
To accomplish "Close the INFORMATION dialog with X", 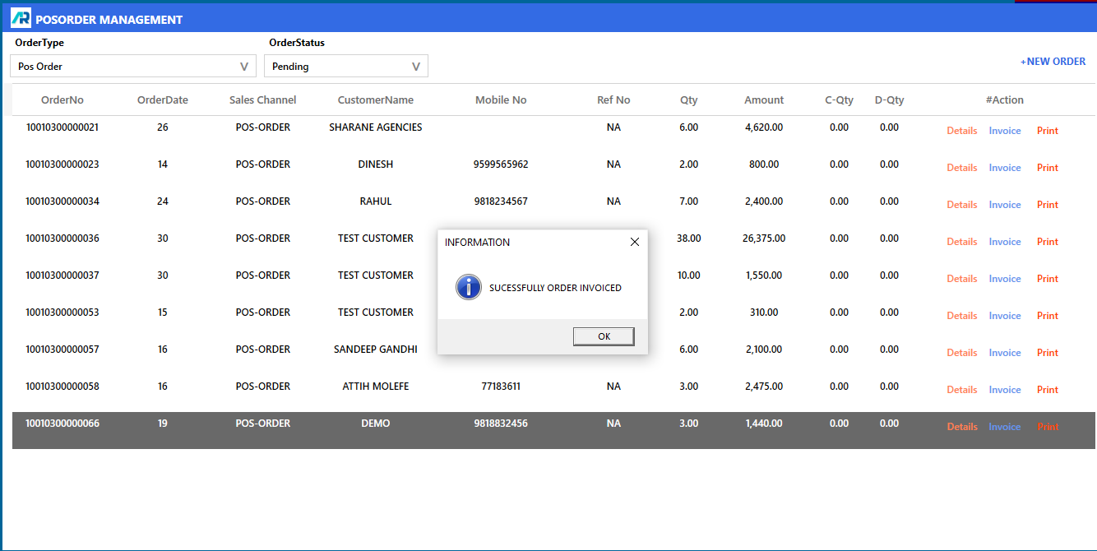I will coord(634,242).
